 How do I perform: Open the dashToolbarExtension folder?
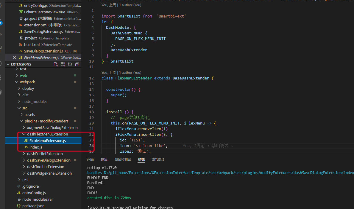(46, 167)
